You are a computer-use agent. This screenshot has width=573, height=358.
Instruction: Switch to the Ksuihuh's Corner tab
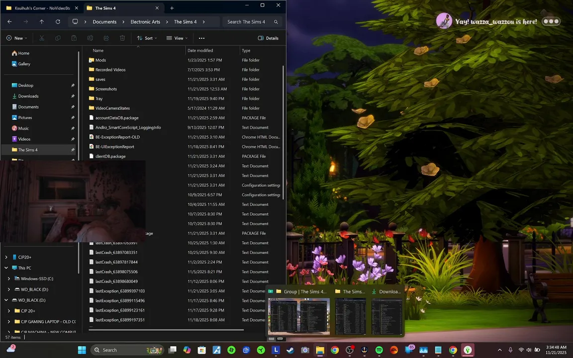pyautogui.click(x=42, y=8)
